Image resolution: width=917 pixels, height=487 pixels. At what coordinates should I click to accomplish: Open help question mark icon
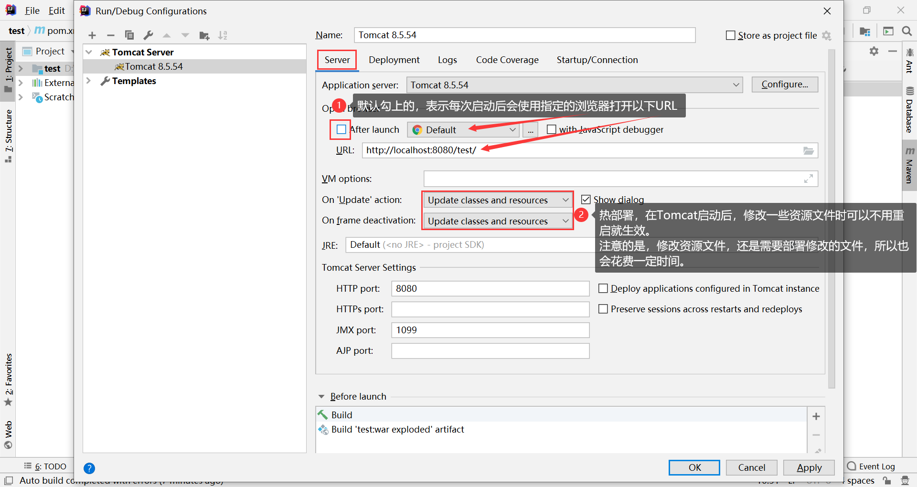(x=89, y=468)
